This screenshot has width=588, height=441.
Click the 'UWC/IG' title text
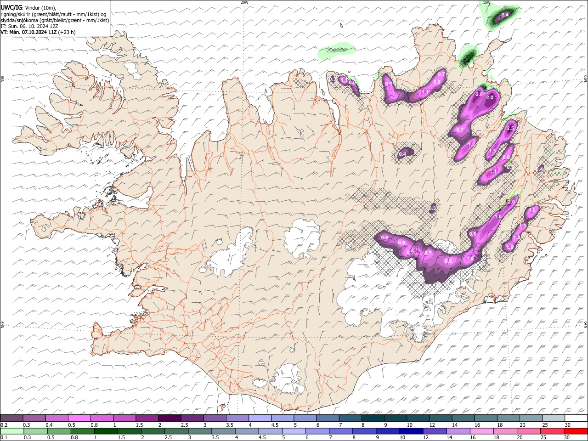click(x=11, y=8)
